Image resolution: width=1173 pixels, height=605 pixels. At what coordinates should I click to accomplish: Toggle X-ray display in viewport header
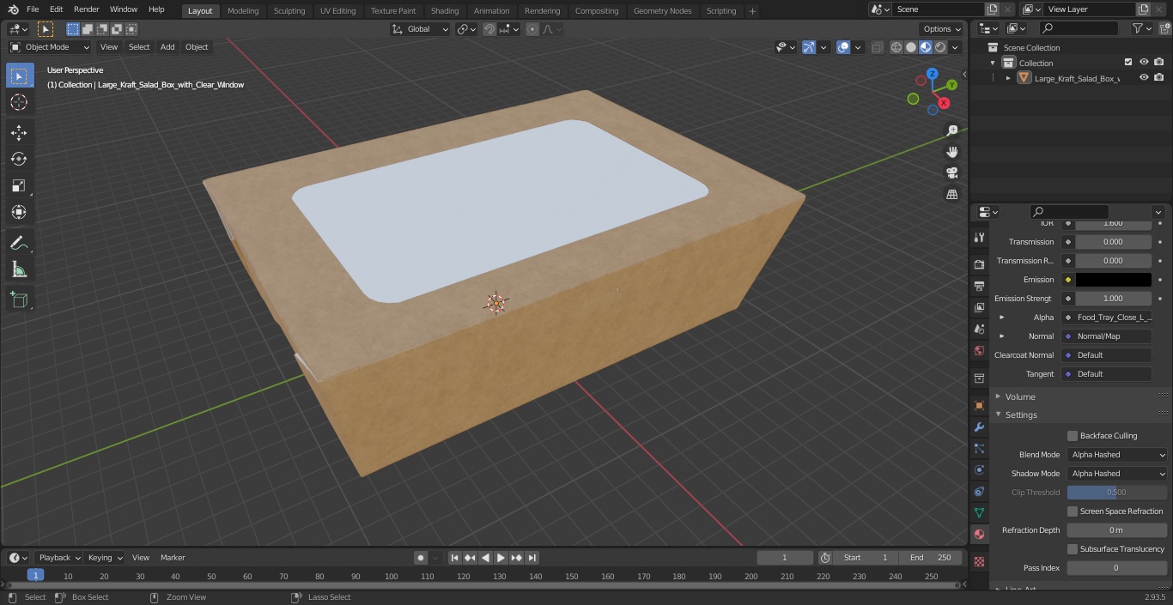point(877,47)
